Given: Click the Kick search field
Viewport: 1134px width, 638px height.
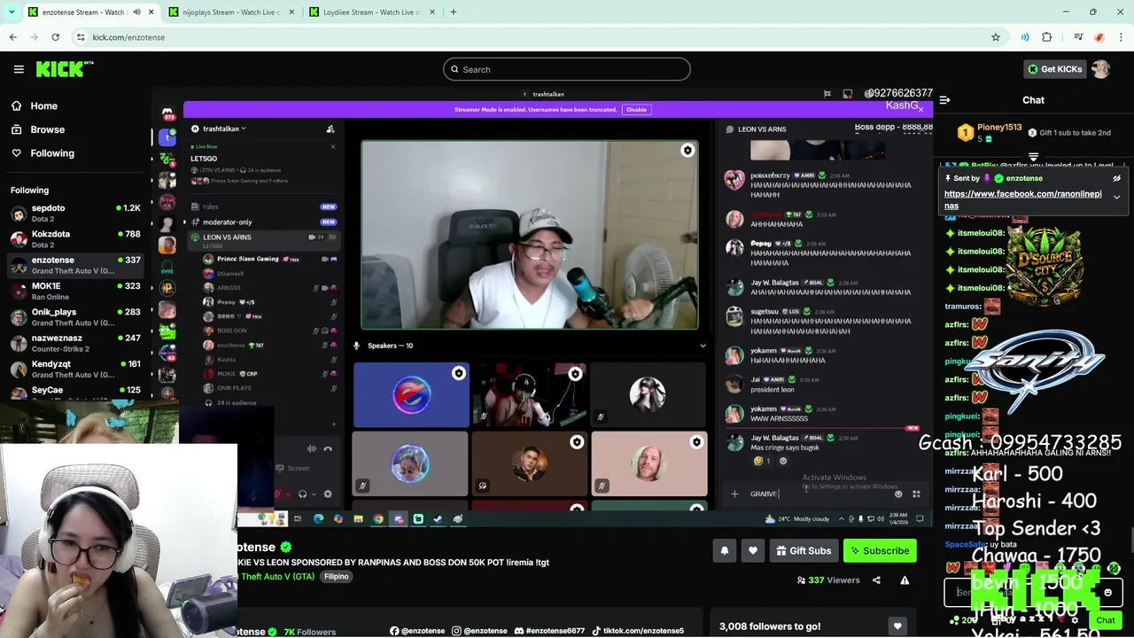Looking at the screenshot, I should click(567, 69).
